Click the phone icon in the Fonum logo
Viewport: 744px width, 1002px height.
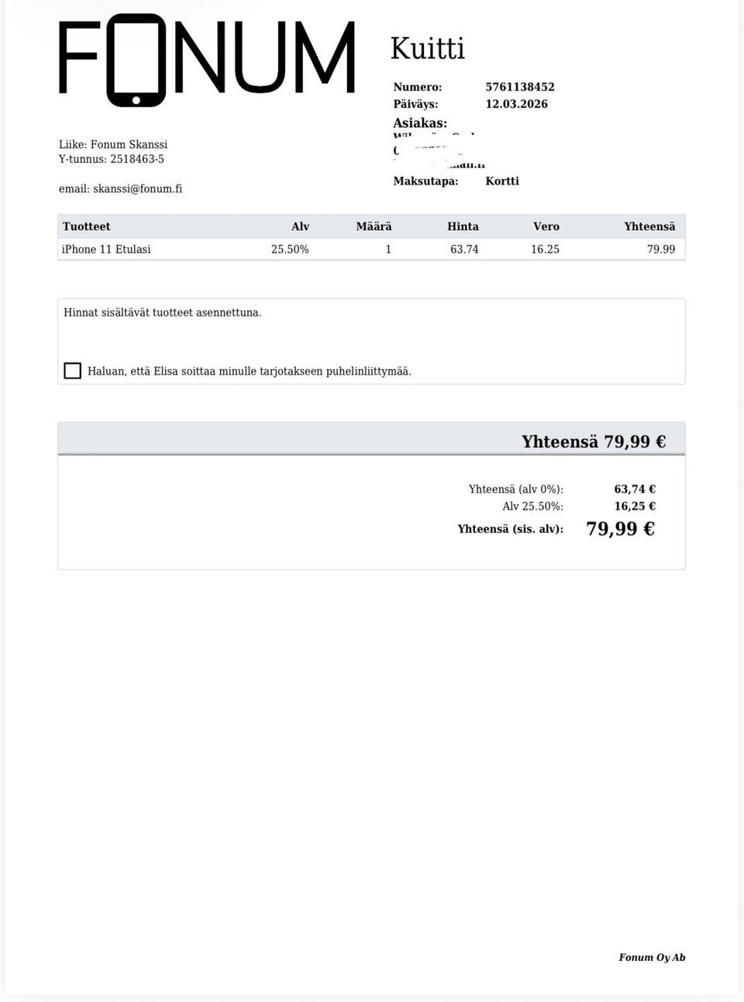pos(136,60)
